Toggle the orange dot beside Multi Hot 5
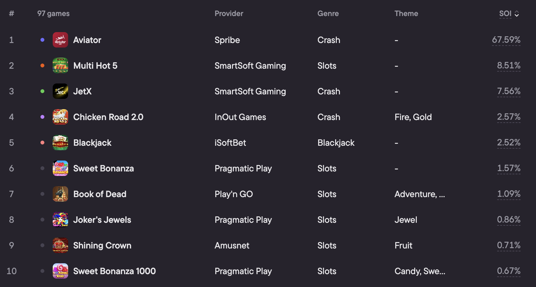Image resolution: width=536 pixels, height=287 pixels. [42, 65]
